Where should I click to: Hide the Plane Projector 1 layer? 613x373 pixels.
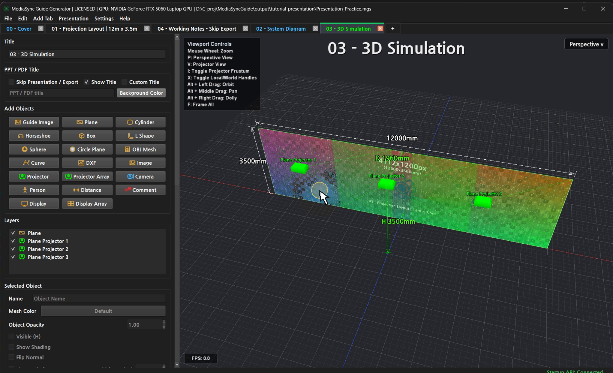(x=13, y=241)
